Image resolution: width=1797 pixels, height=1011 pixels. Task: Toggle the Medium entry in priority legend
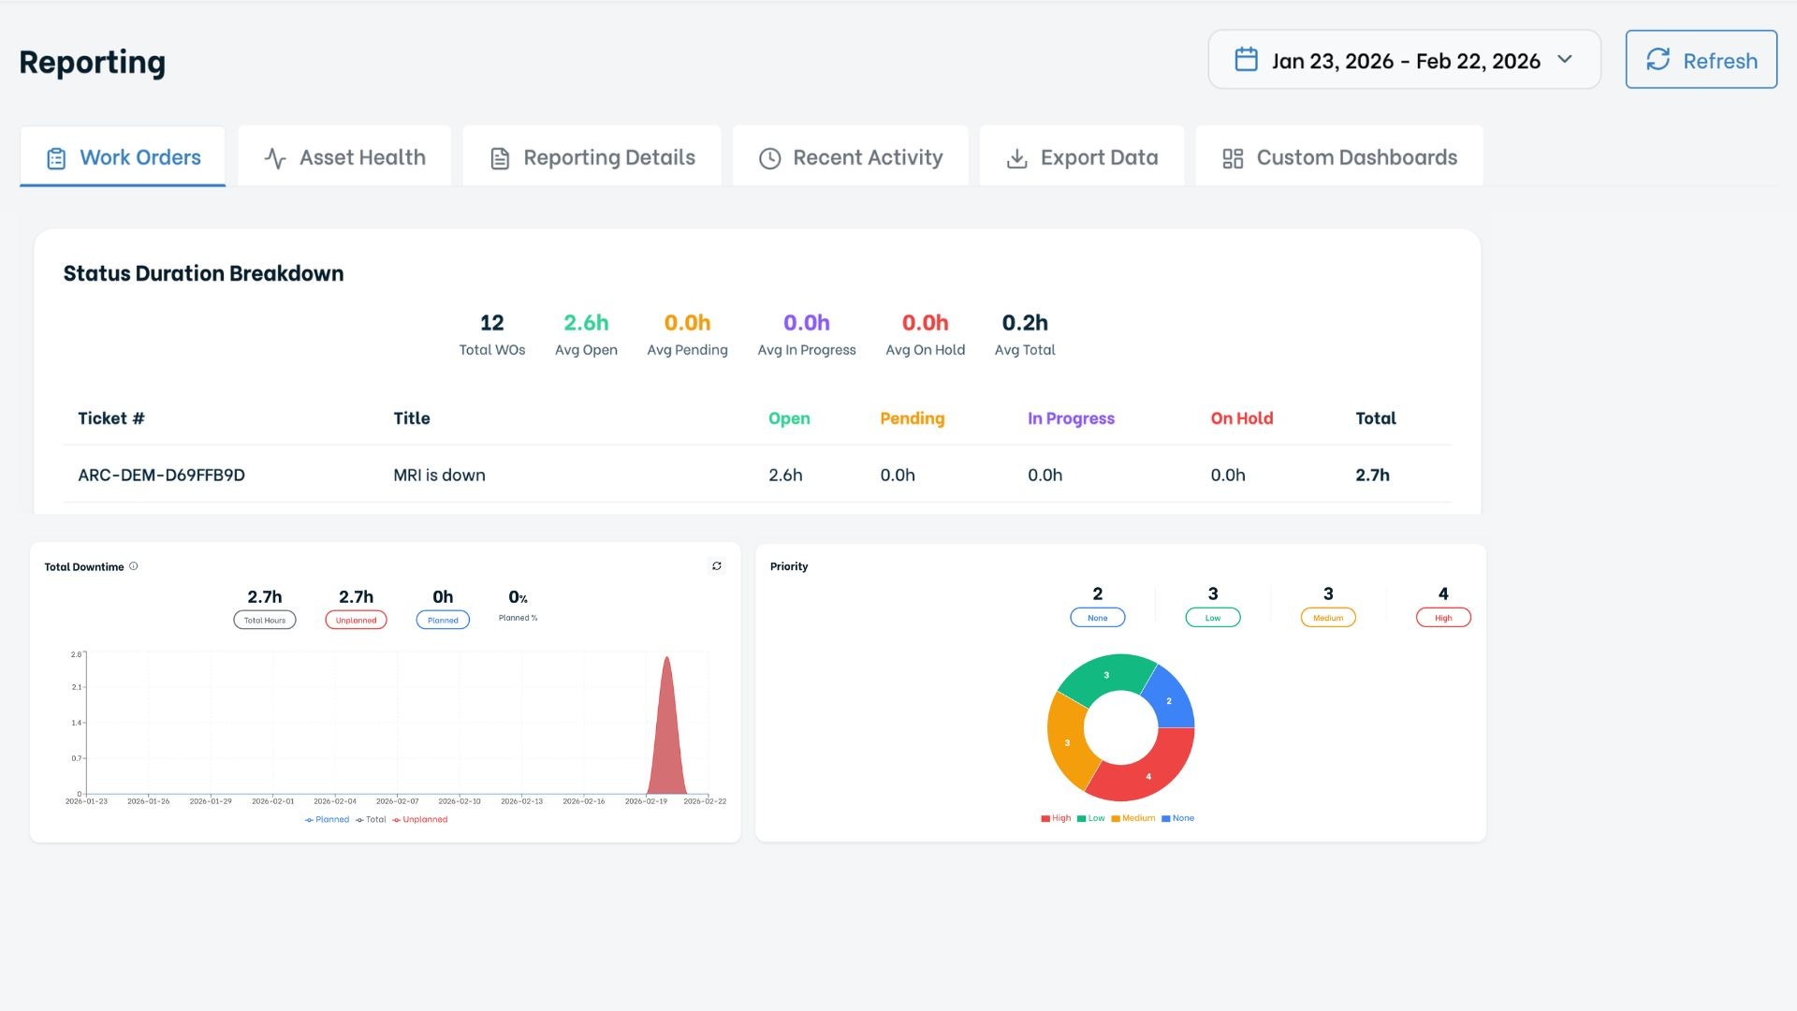[x=1133, y=818]
